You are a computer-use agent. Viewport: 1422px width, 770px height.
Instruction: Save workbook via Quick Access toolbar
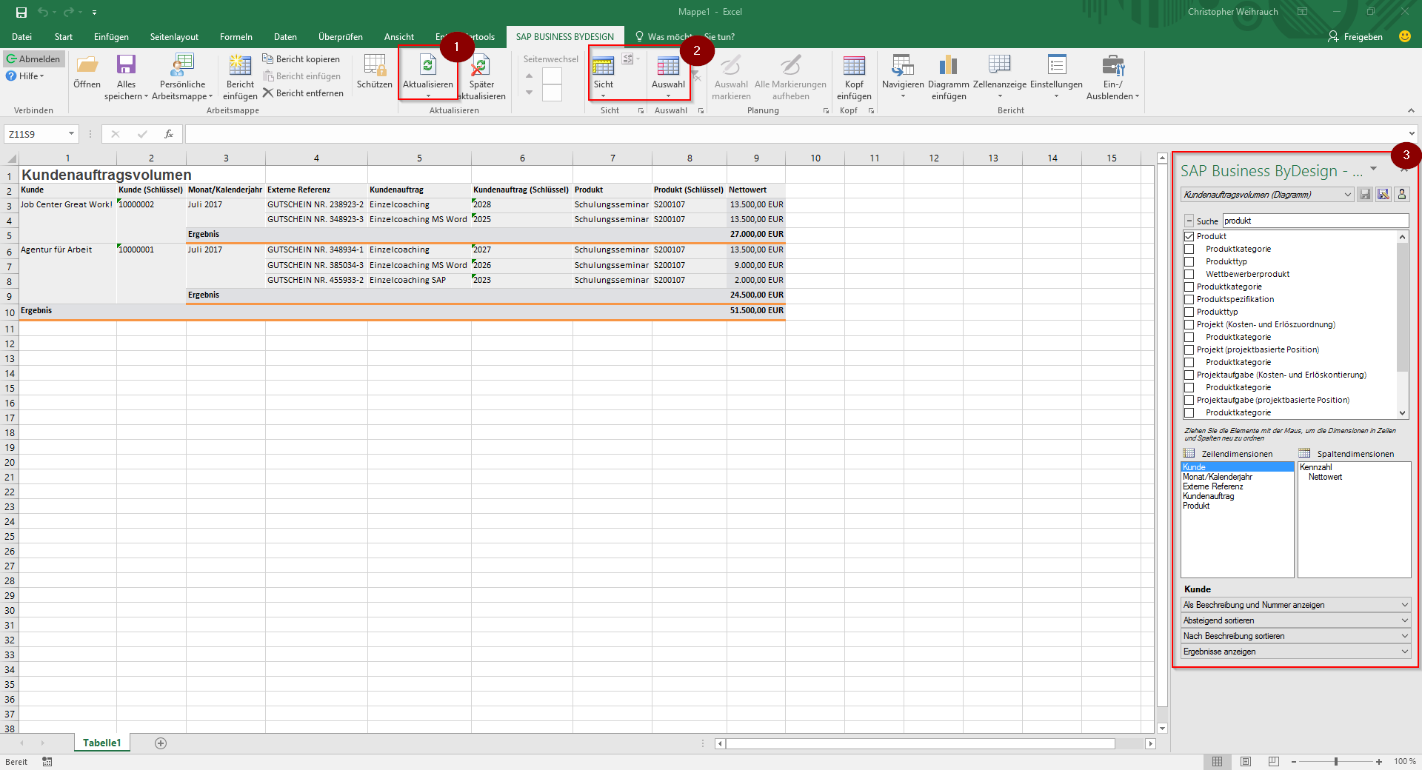click(x=21, y=12)
